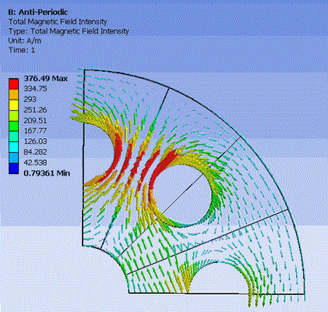Click inside the semicircular cutout on the bottom edge

coord(220,279)
